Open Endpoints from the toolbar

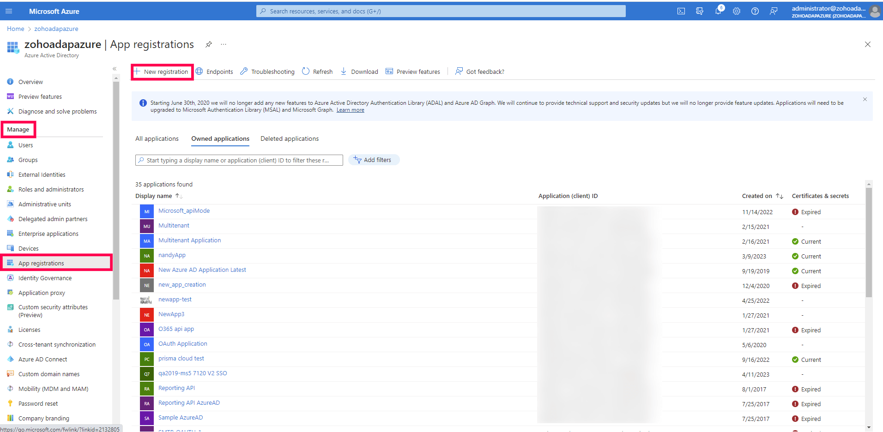pyautogui.click(x=214, y=72)
